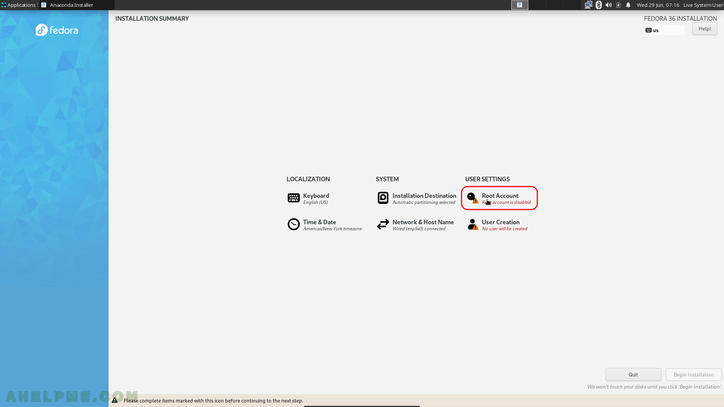The width and height of the screenshot is (724, 407).
Task: Click the us keyboard layout indicator
Action: (664, 30)
